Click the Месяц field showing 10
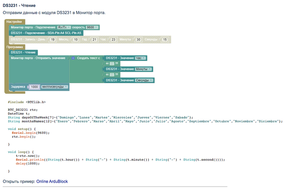The height and width of the screenshot is (189, 289). pyautogui.click(x=76, y=40)
